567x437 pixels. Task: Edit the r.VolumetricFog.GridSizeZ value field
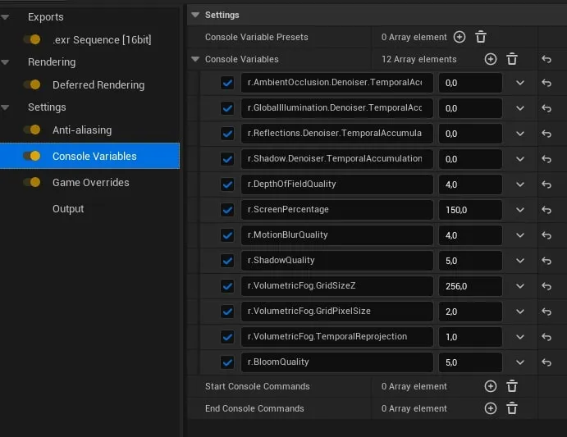coord(470,286)
